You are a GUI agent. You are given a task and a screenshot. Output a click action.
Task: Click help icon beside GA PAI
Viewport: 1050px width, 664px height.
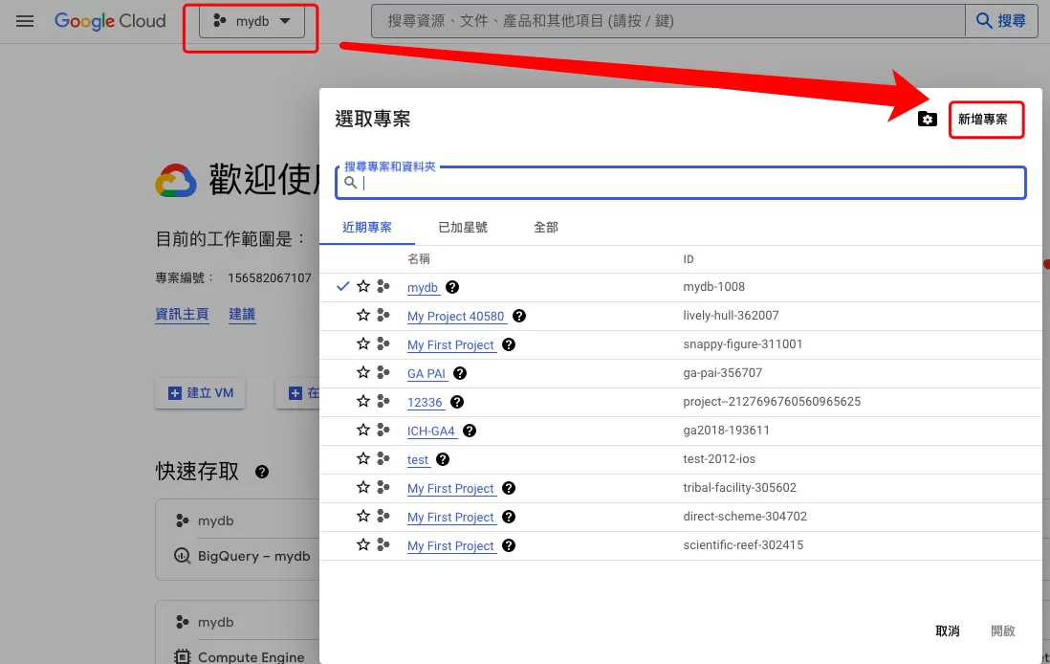tap(460, 374)
